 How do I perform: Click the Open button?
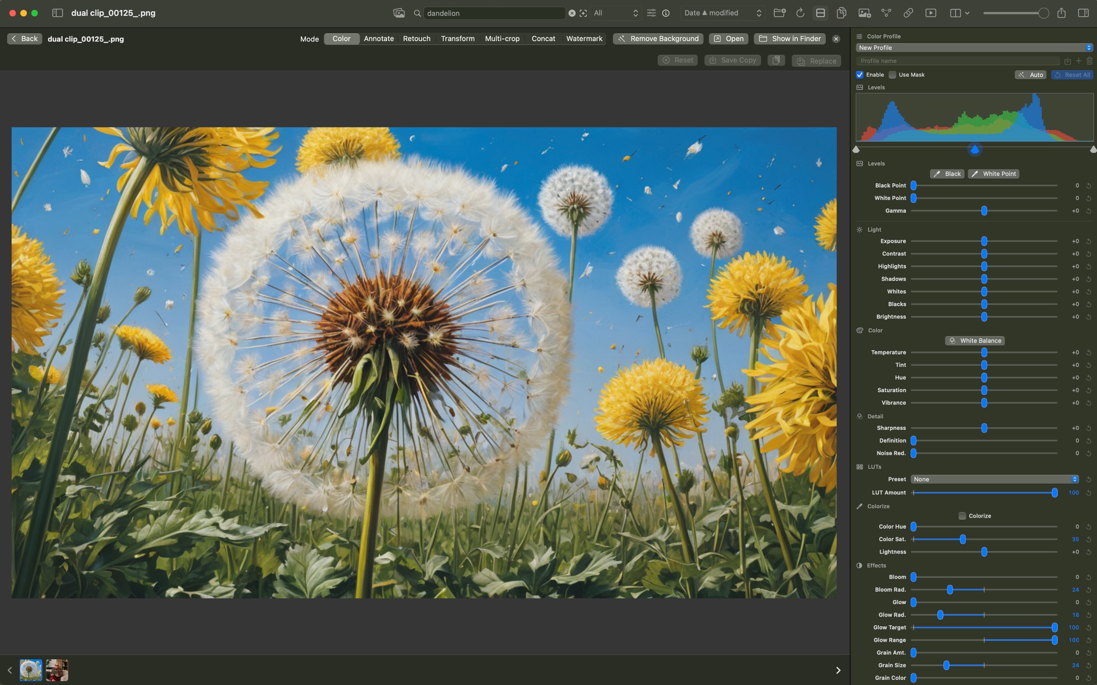[x=728, y=39]
